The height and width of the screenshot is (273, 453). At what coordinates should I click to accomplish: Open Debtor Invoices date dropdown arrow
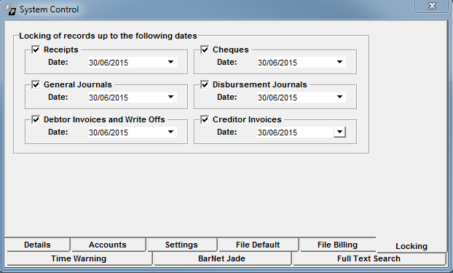point(170,132)
